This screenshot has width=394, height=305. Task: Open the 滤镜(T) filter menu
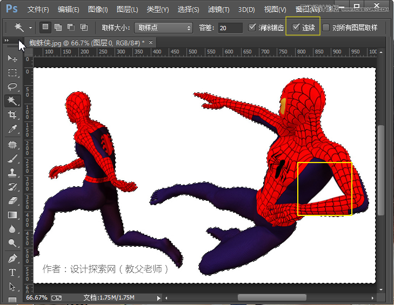[x=218, y=10]
